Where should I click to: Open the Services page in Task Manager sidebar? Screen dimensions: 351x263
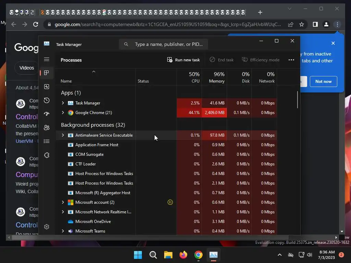tap(47, 155)
